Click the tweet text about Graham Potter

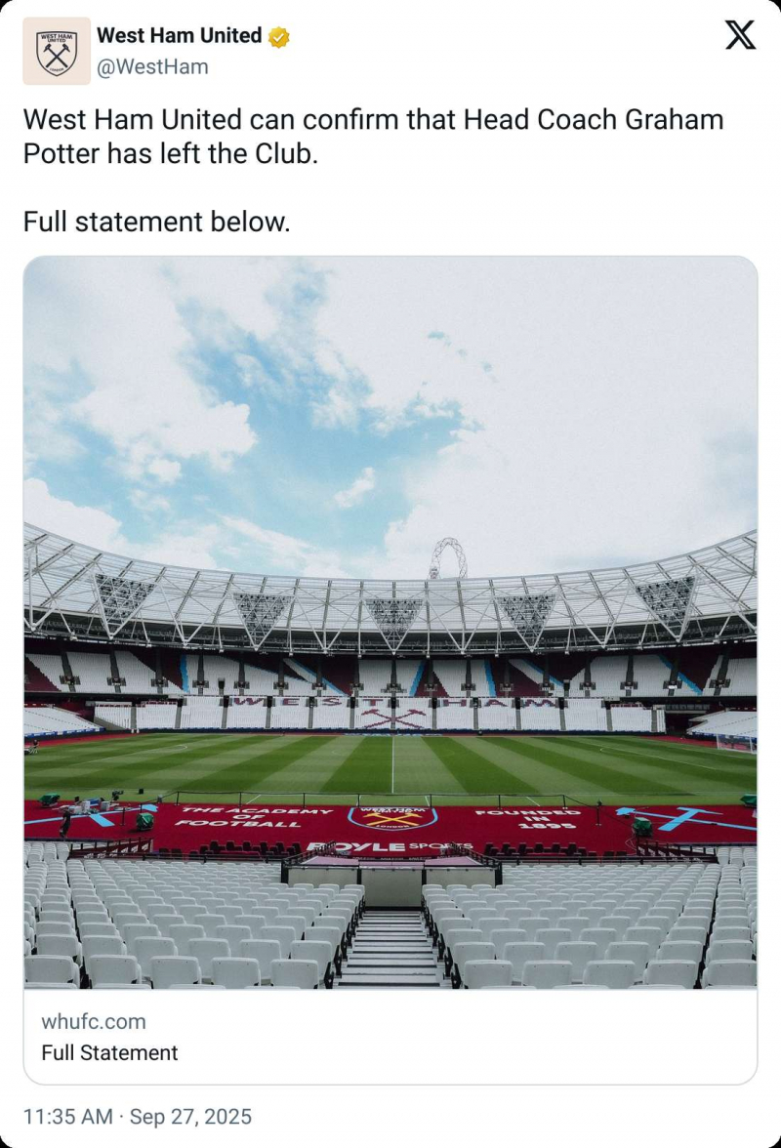click(x=373, y=137)
